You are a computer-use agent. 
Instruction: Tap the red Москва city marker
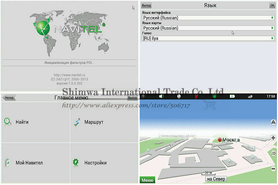click(220, 140)
